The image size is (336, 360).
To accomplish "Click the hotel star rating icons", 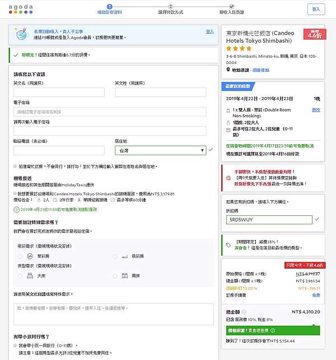I will point(239,48).
